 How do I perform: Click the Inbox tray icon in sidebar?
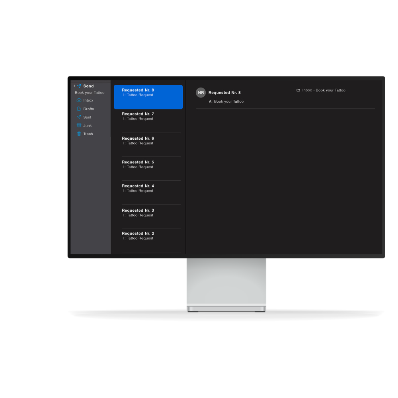click(x=79, y=100)
